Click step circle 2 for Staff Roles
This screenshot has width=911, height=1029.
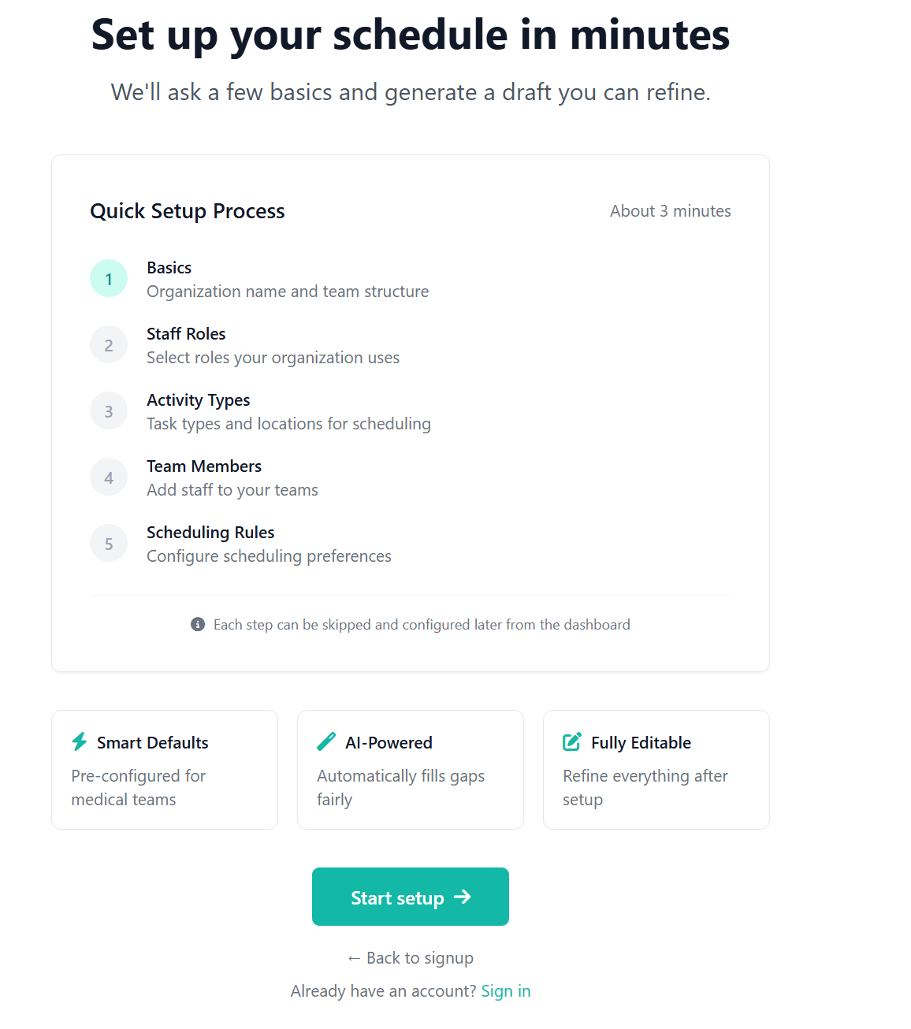(109, 344)
